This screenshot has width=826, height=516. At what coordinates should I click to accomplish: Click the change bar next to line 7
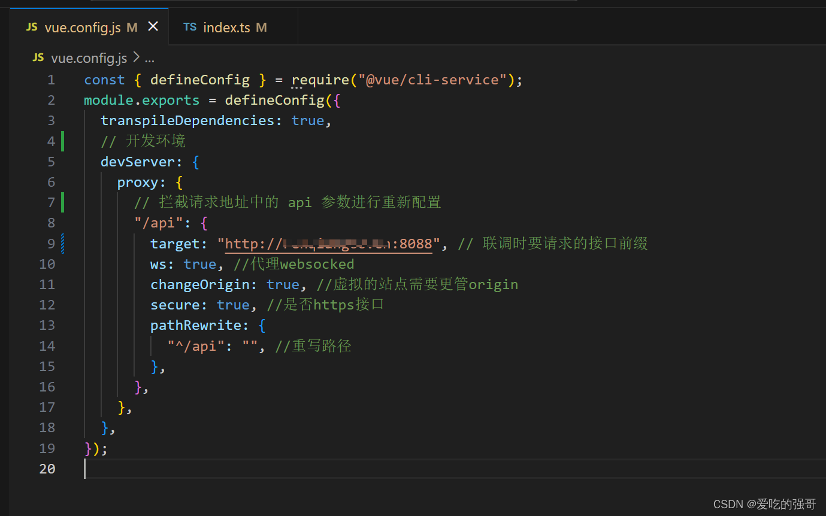(x=62, y=202)
